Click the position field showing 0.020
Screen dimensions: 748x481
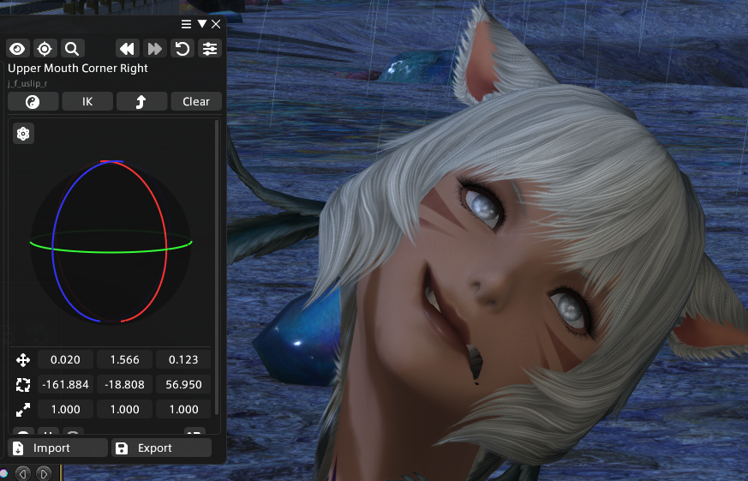(65, 360)
